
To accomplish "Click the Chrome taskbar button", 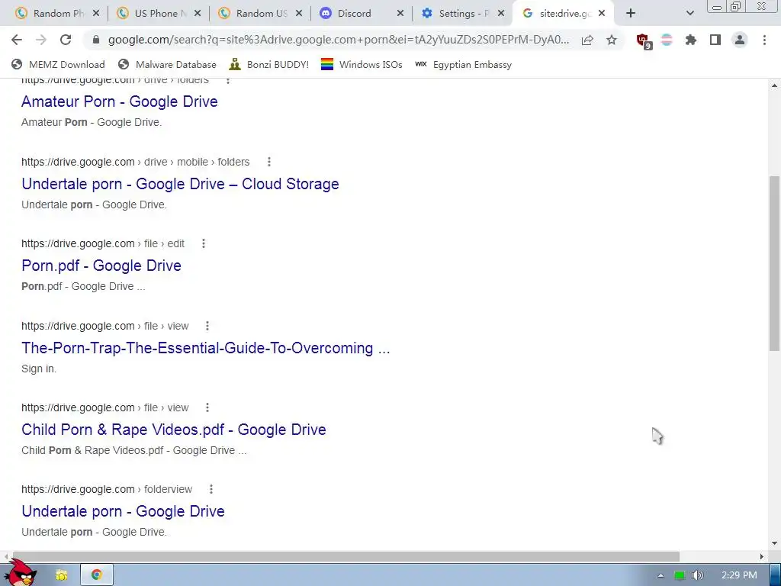I will click(x=97, y=575).
